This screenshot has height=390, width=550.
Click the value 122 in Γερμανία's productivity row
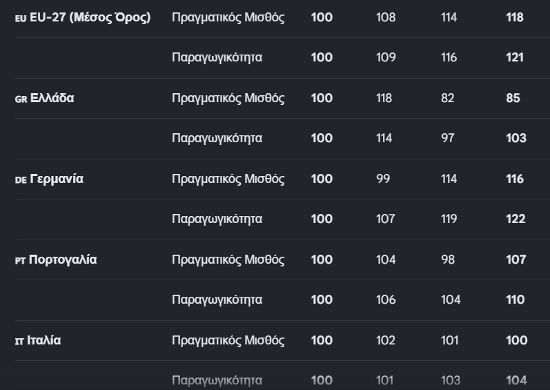coord(515,219)
